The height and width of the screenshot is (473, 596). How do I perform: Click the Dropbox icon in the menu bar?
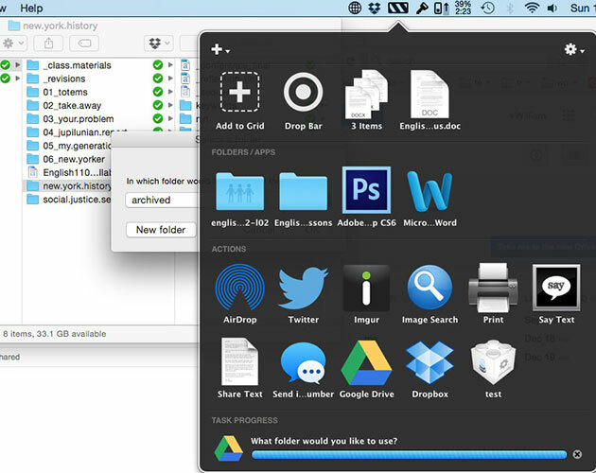pos(377,9)
